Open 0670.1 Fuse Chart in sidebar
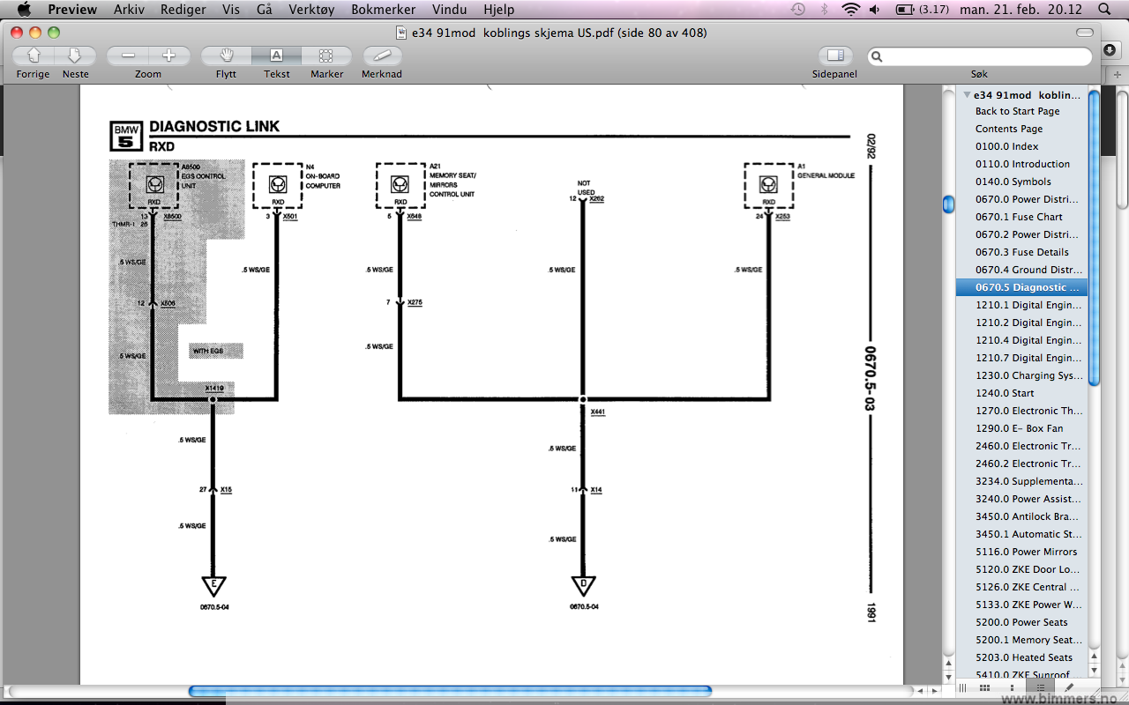The height and width of the screenshot is (705, 1129). point(1019,217)
